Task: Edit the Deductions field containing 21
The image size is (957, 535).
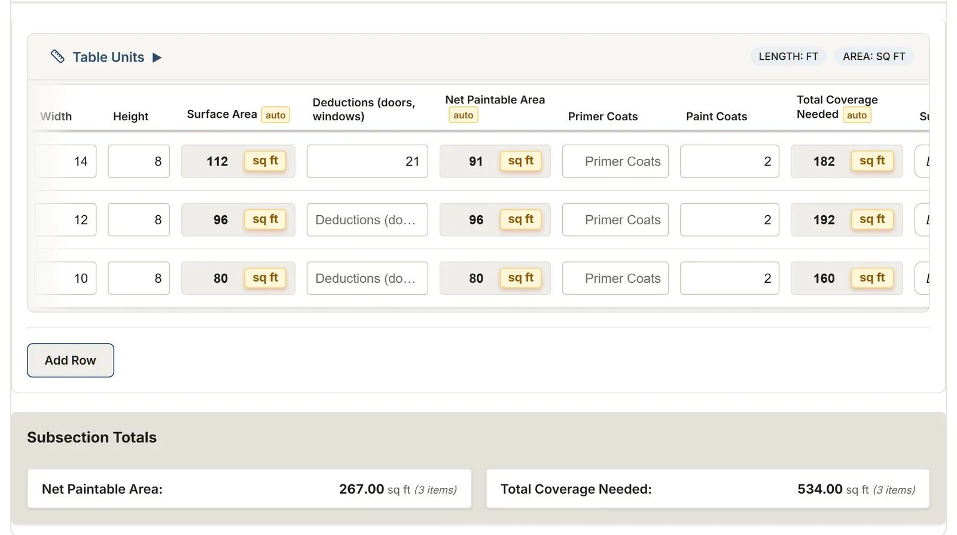Action: [367, 161]
